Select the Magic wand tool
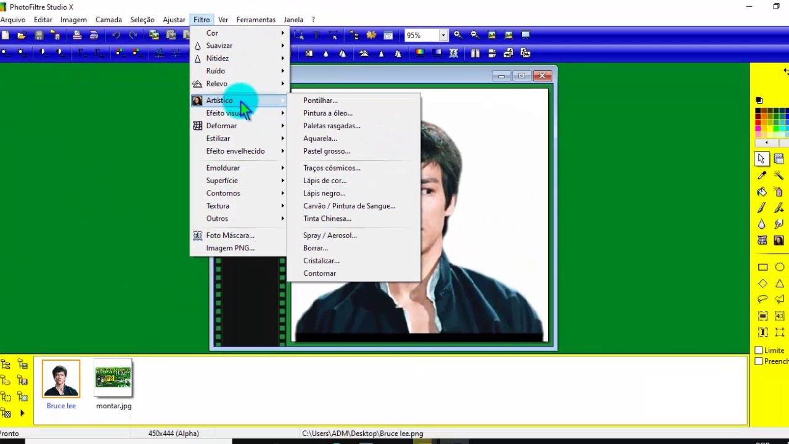The image size is (789, 444). pyautogui.click(x=779, y=176)
